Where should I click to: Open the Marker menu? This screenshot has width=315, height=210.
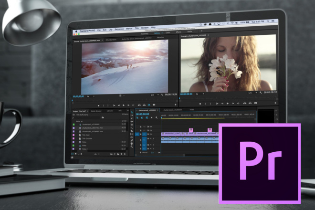click(129, 29)
